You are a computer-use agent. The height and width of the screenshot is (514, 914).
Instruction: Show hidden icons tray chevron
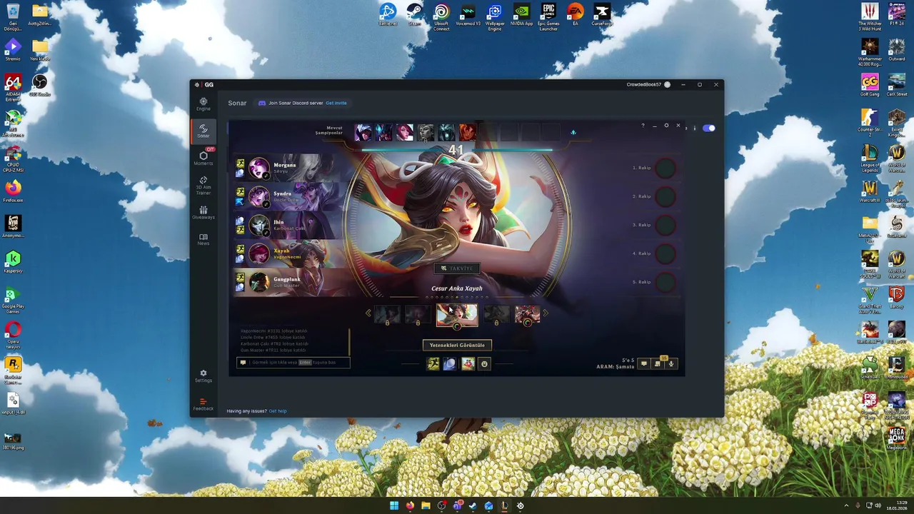(846, 505)
